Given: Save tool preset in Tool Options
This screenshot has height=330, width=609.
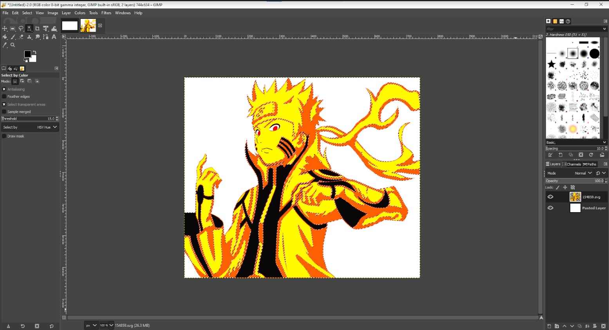Looking at the screenshot, I should pyautogui.click(x=8, y=326).
